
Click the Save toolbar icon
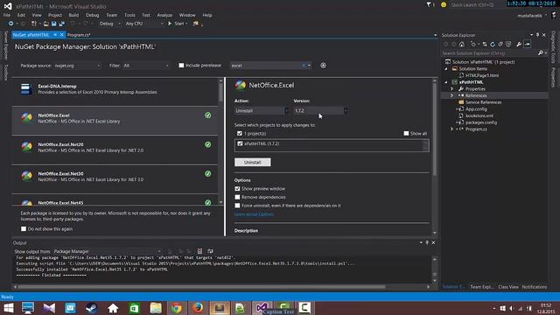53,24
